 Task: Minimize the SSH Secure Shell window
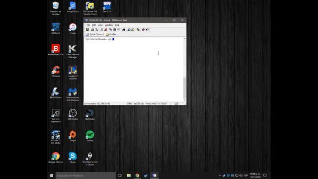point(166,20)
